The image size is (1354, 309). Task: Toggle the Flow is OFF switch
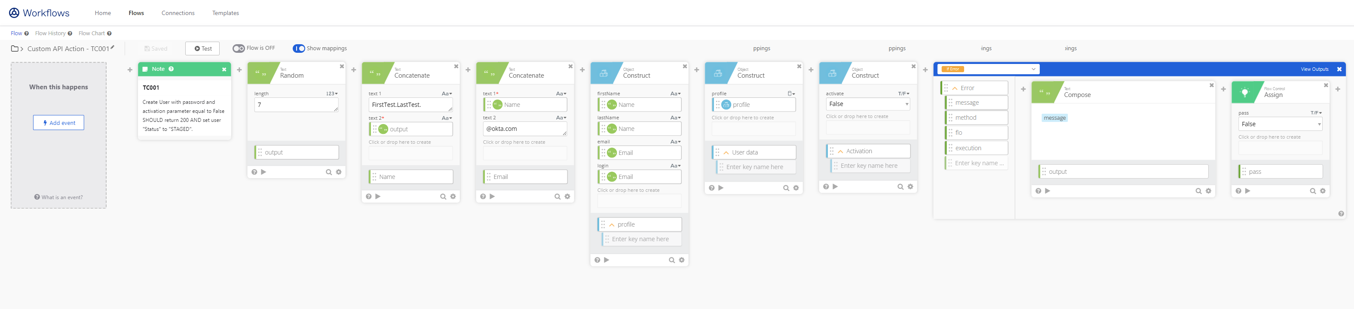click(239, 48)
